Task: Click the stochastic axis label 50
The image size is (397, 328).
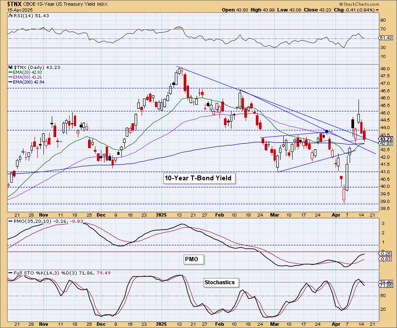Action: 383,296
